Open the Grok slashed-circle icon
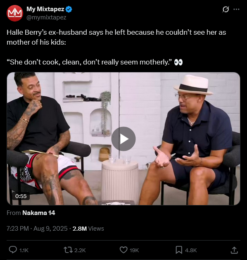The image size is (247, 260). click(226, 9)
